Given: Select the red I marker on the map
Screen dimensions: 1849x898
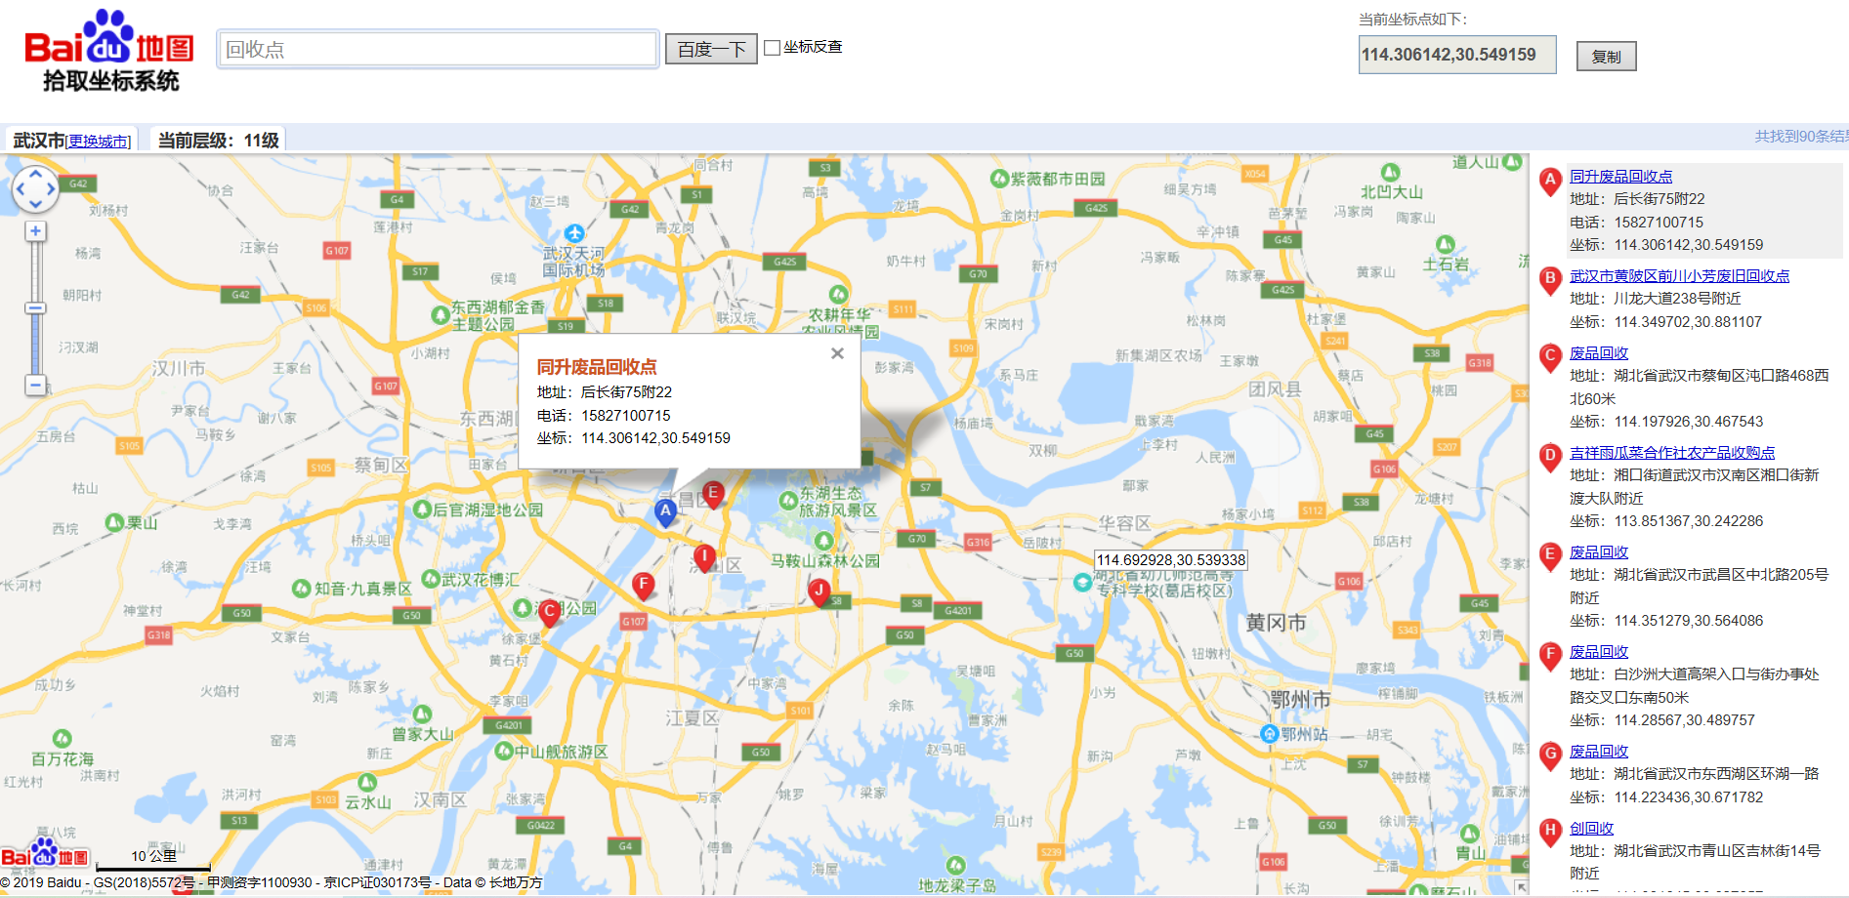Looking at the screenshot, I should (703, 557).
